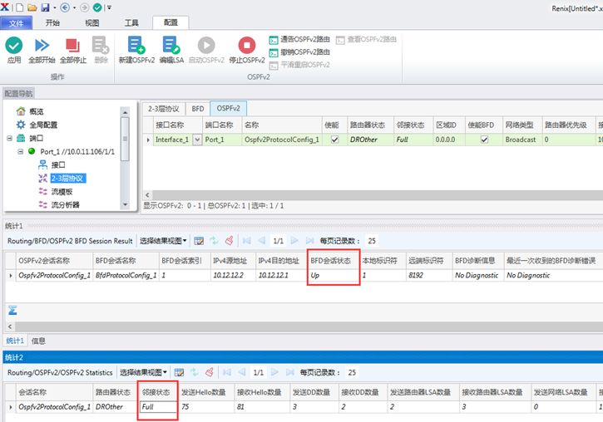Select 流分析器 tree item
The image size is (603, 422).
click(65, 204)
